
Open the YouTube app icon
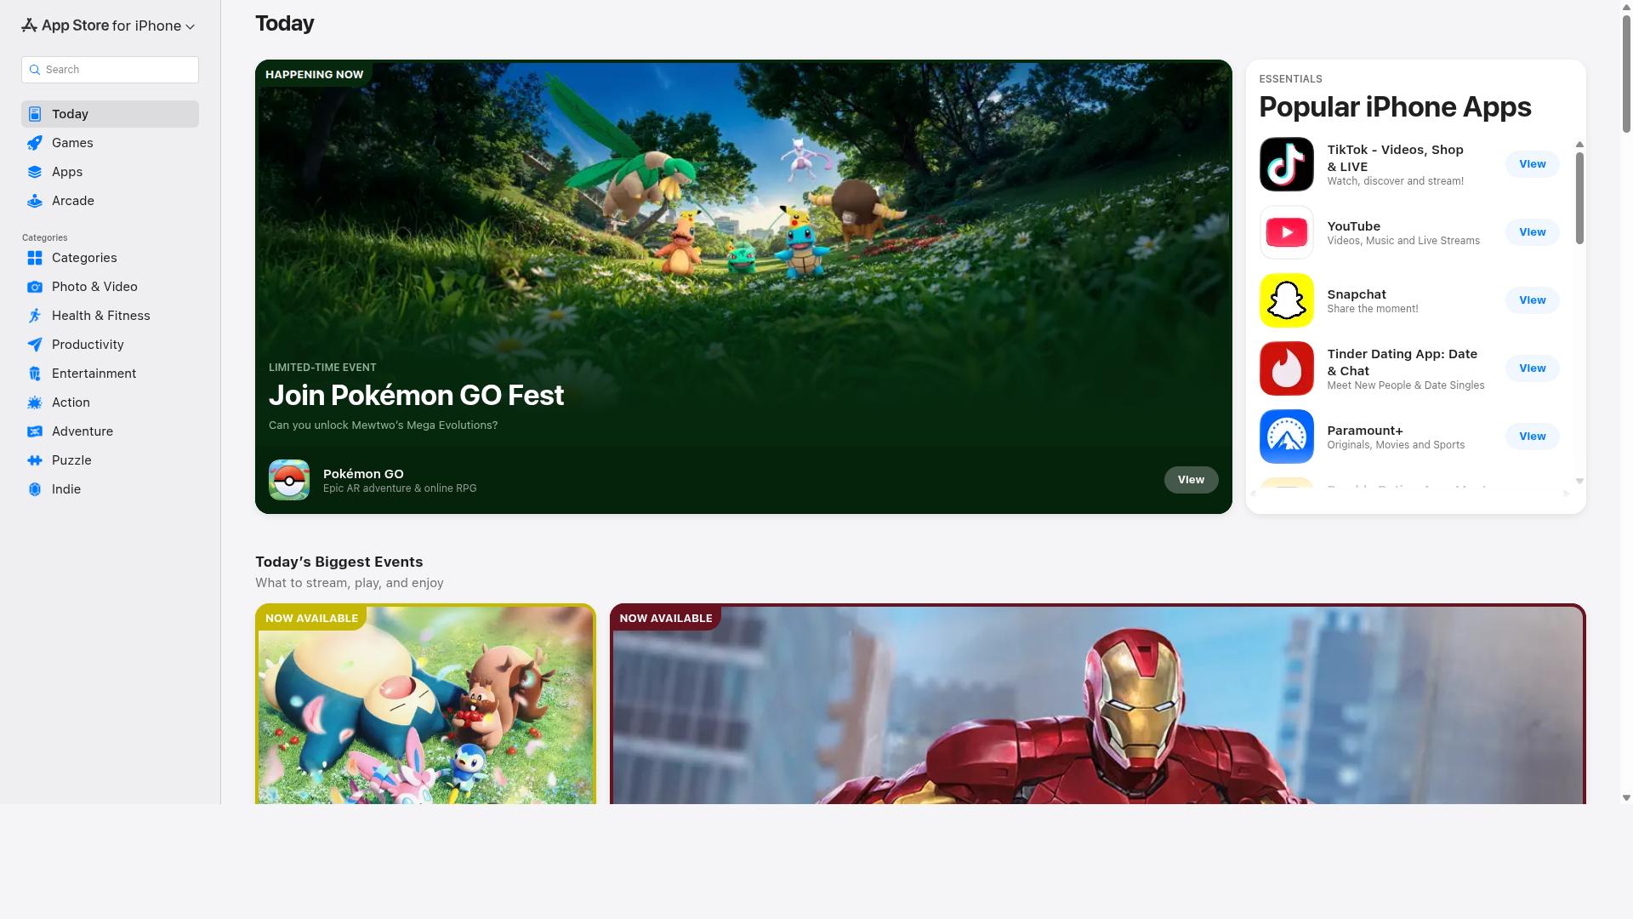1286,232
